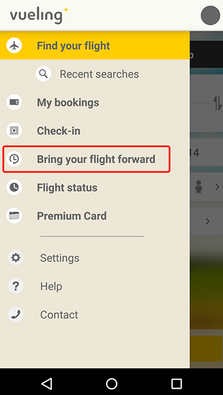The image size is (223, 395).
Task: Tap the card icon next to Premium Card
Action: [x=14, y=215]
